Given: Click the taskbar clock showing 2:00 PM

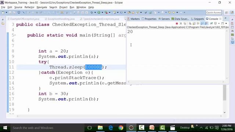Looking at the screenshot, I should pos(227,128).
